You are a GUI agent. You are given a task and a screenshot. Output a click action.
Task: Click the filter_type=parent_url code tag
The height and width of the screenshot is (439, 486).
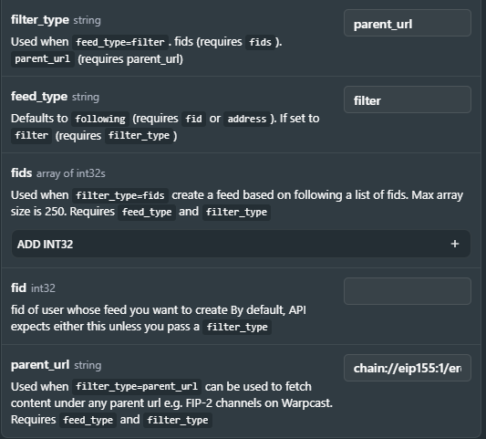[x=137, y=387]
